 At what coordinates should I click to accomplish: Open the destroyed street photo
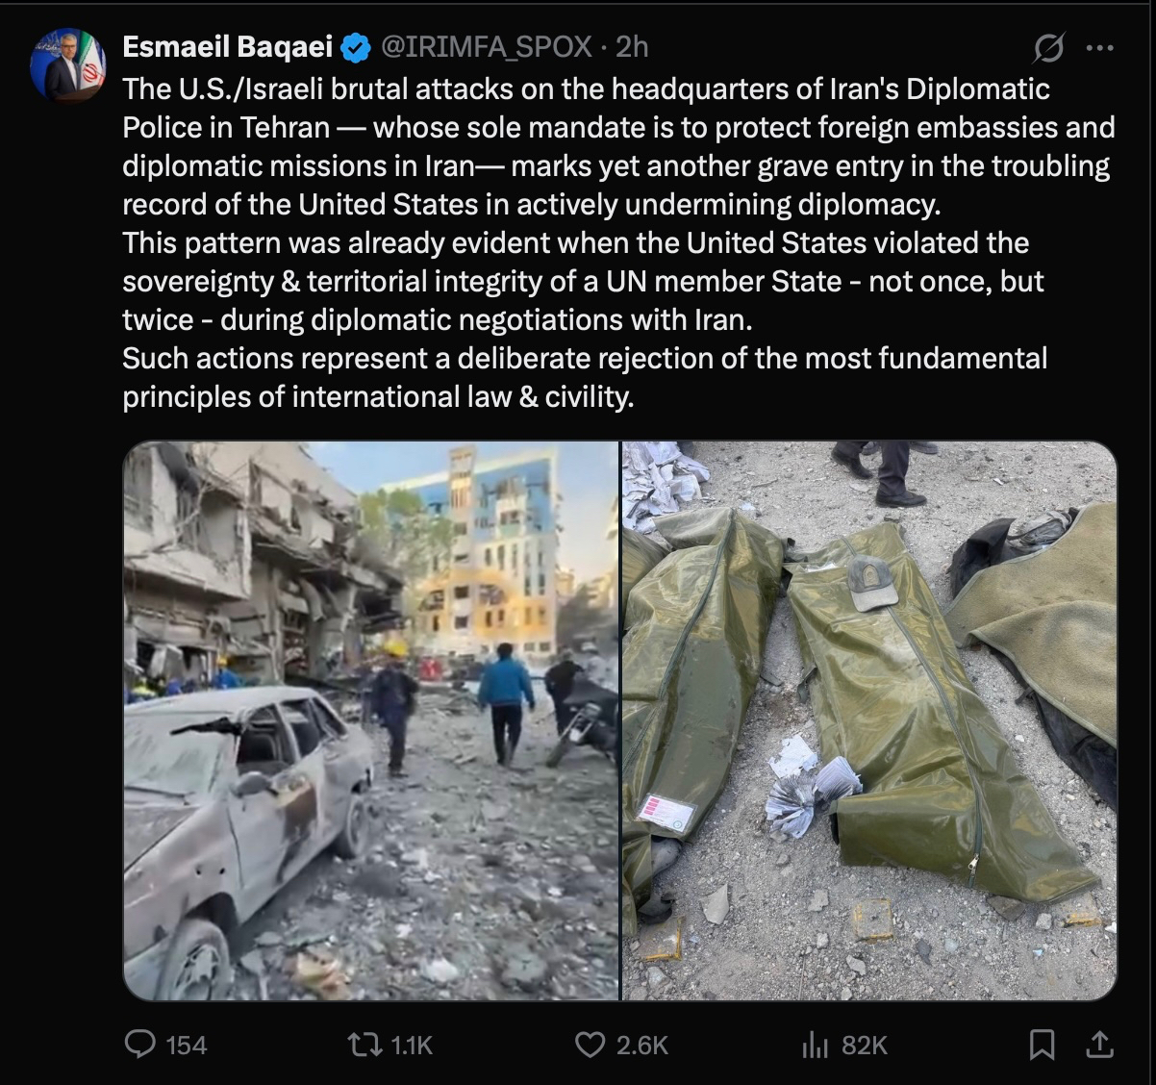pos(371,720)
